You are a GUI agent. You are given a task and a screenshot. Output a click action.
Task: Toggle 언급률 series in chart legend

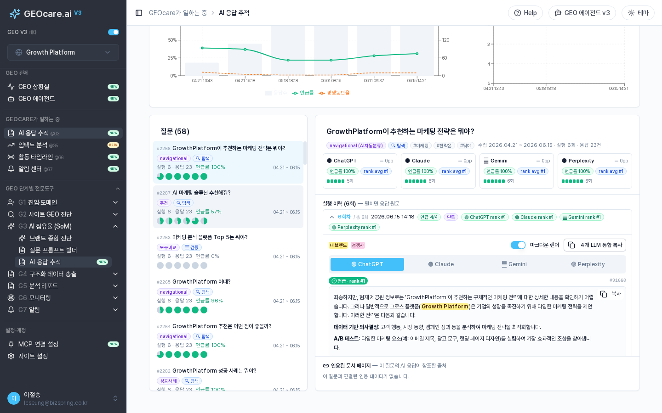[303, 93]
